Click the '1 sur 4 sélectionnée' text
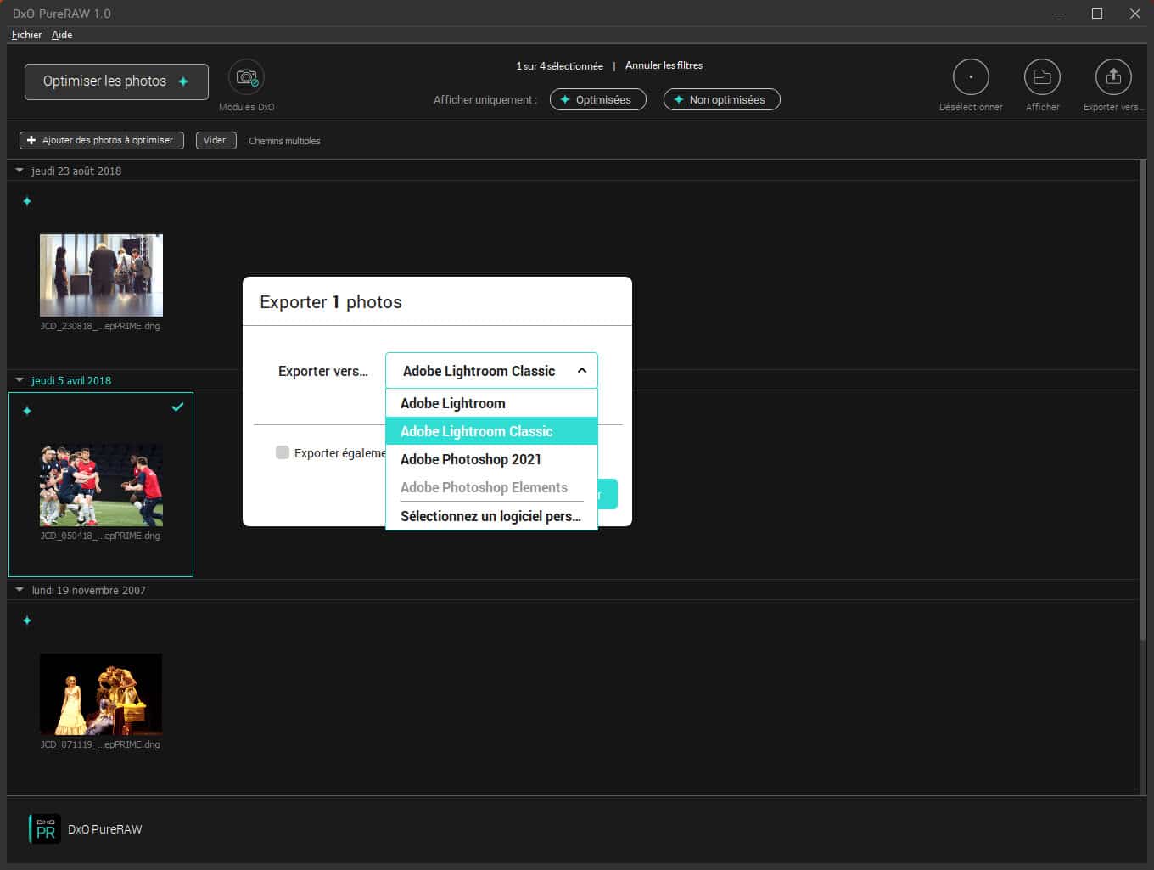1154x870 pixels. pyautogui.click(x=559, y=65)
